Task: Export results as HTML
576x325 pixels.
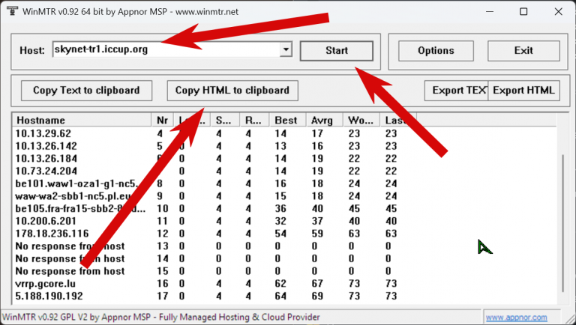Action: click(523, 91)
